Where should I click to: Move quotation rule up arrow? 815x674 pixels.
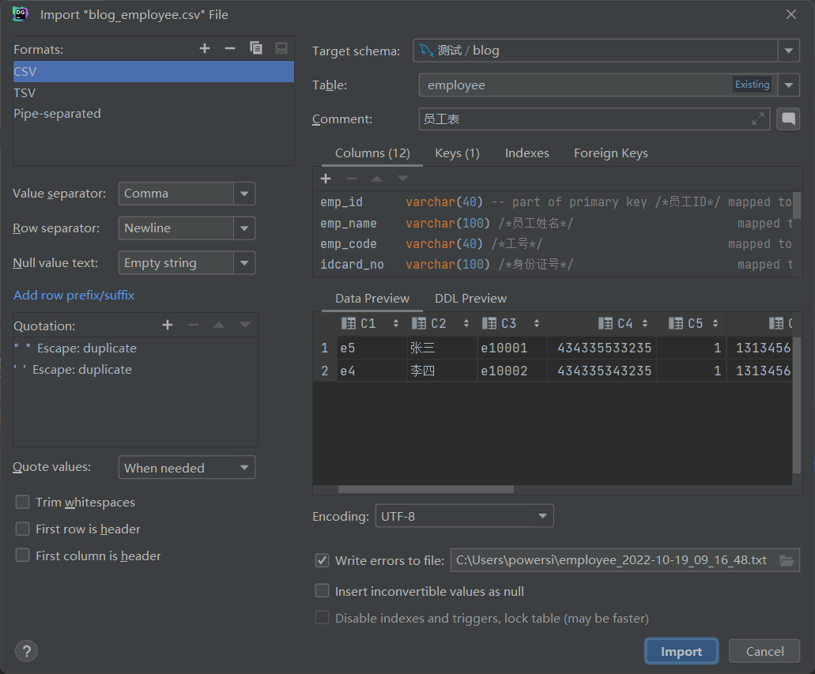tap(219, 325)
